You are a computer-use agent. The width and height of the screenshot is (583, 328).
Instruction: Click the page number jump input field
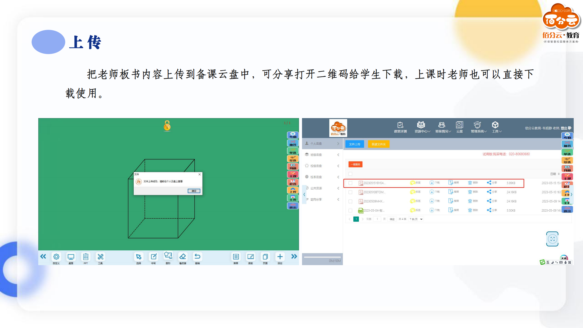click(x=377, y=219)
